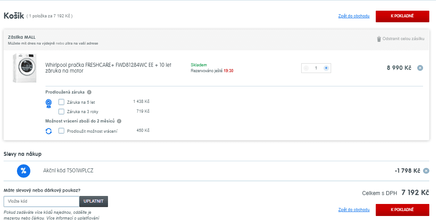Click 'Máte slevový nebo dárkový poukaz?' text

click(x=42, y=190)
